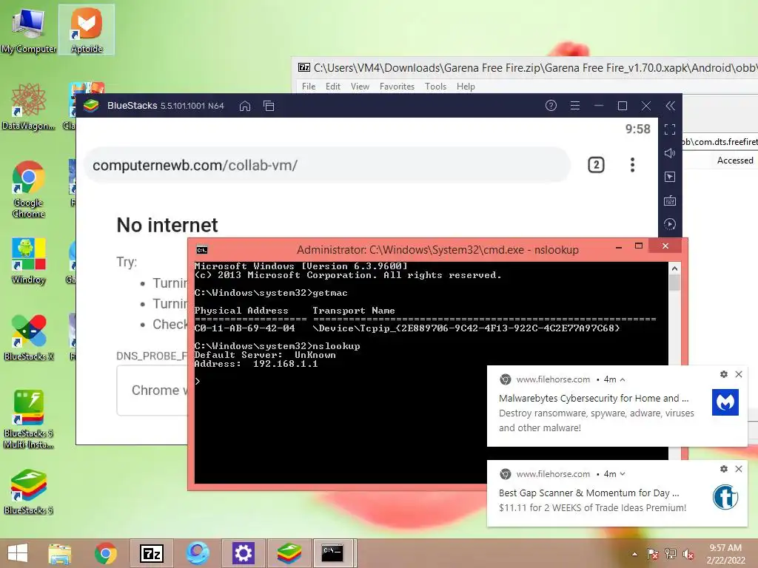Screen dimensions: 758x568
Task: Open the gear app in the taskbar
Action: point(243,553)
